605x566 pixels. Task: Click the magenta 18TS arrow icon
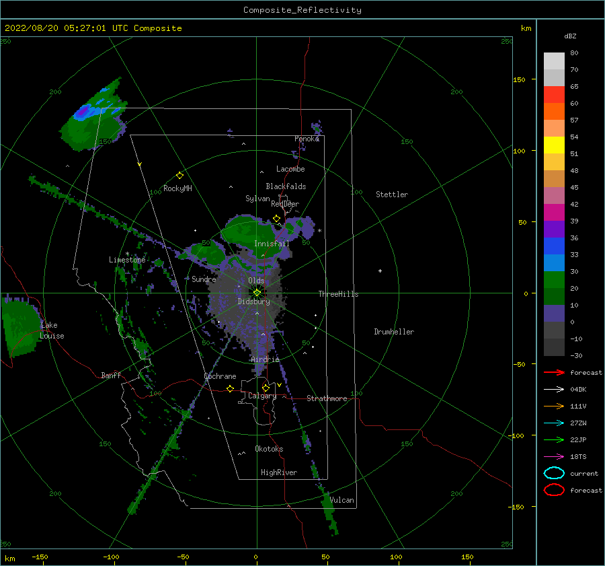[x=554, y=457]
